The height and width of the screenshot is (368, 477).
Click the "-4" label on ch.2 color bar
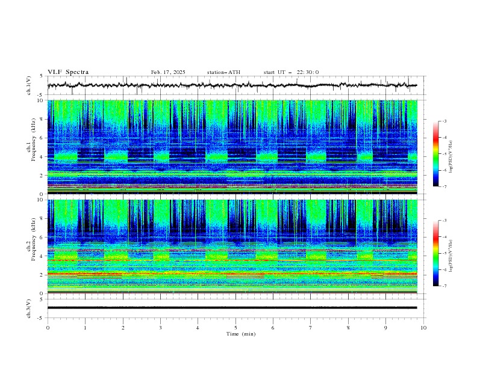[444, 237]
